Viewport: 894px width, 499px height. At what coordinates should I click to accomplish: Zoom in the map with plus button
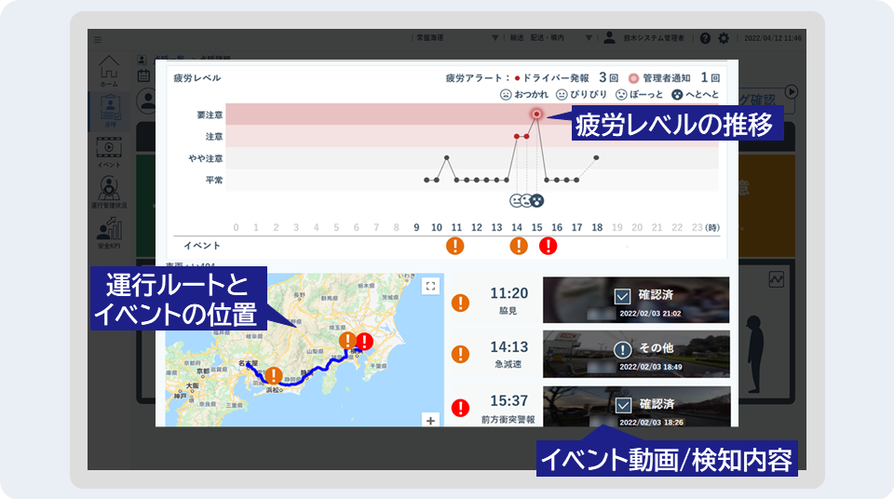coord(430,420)
